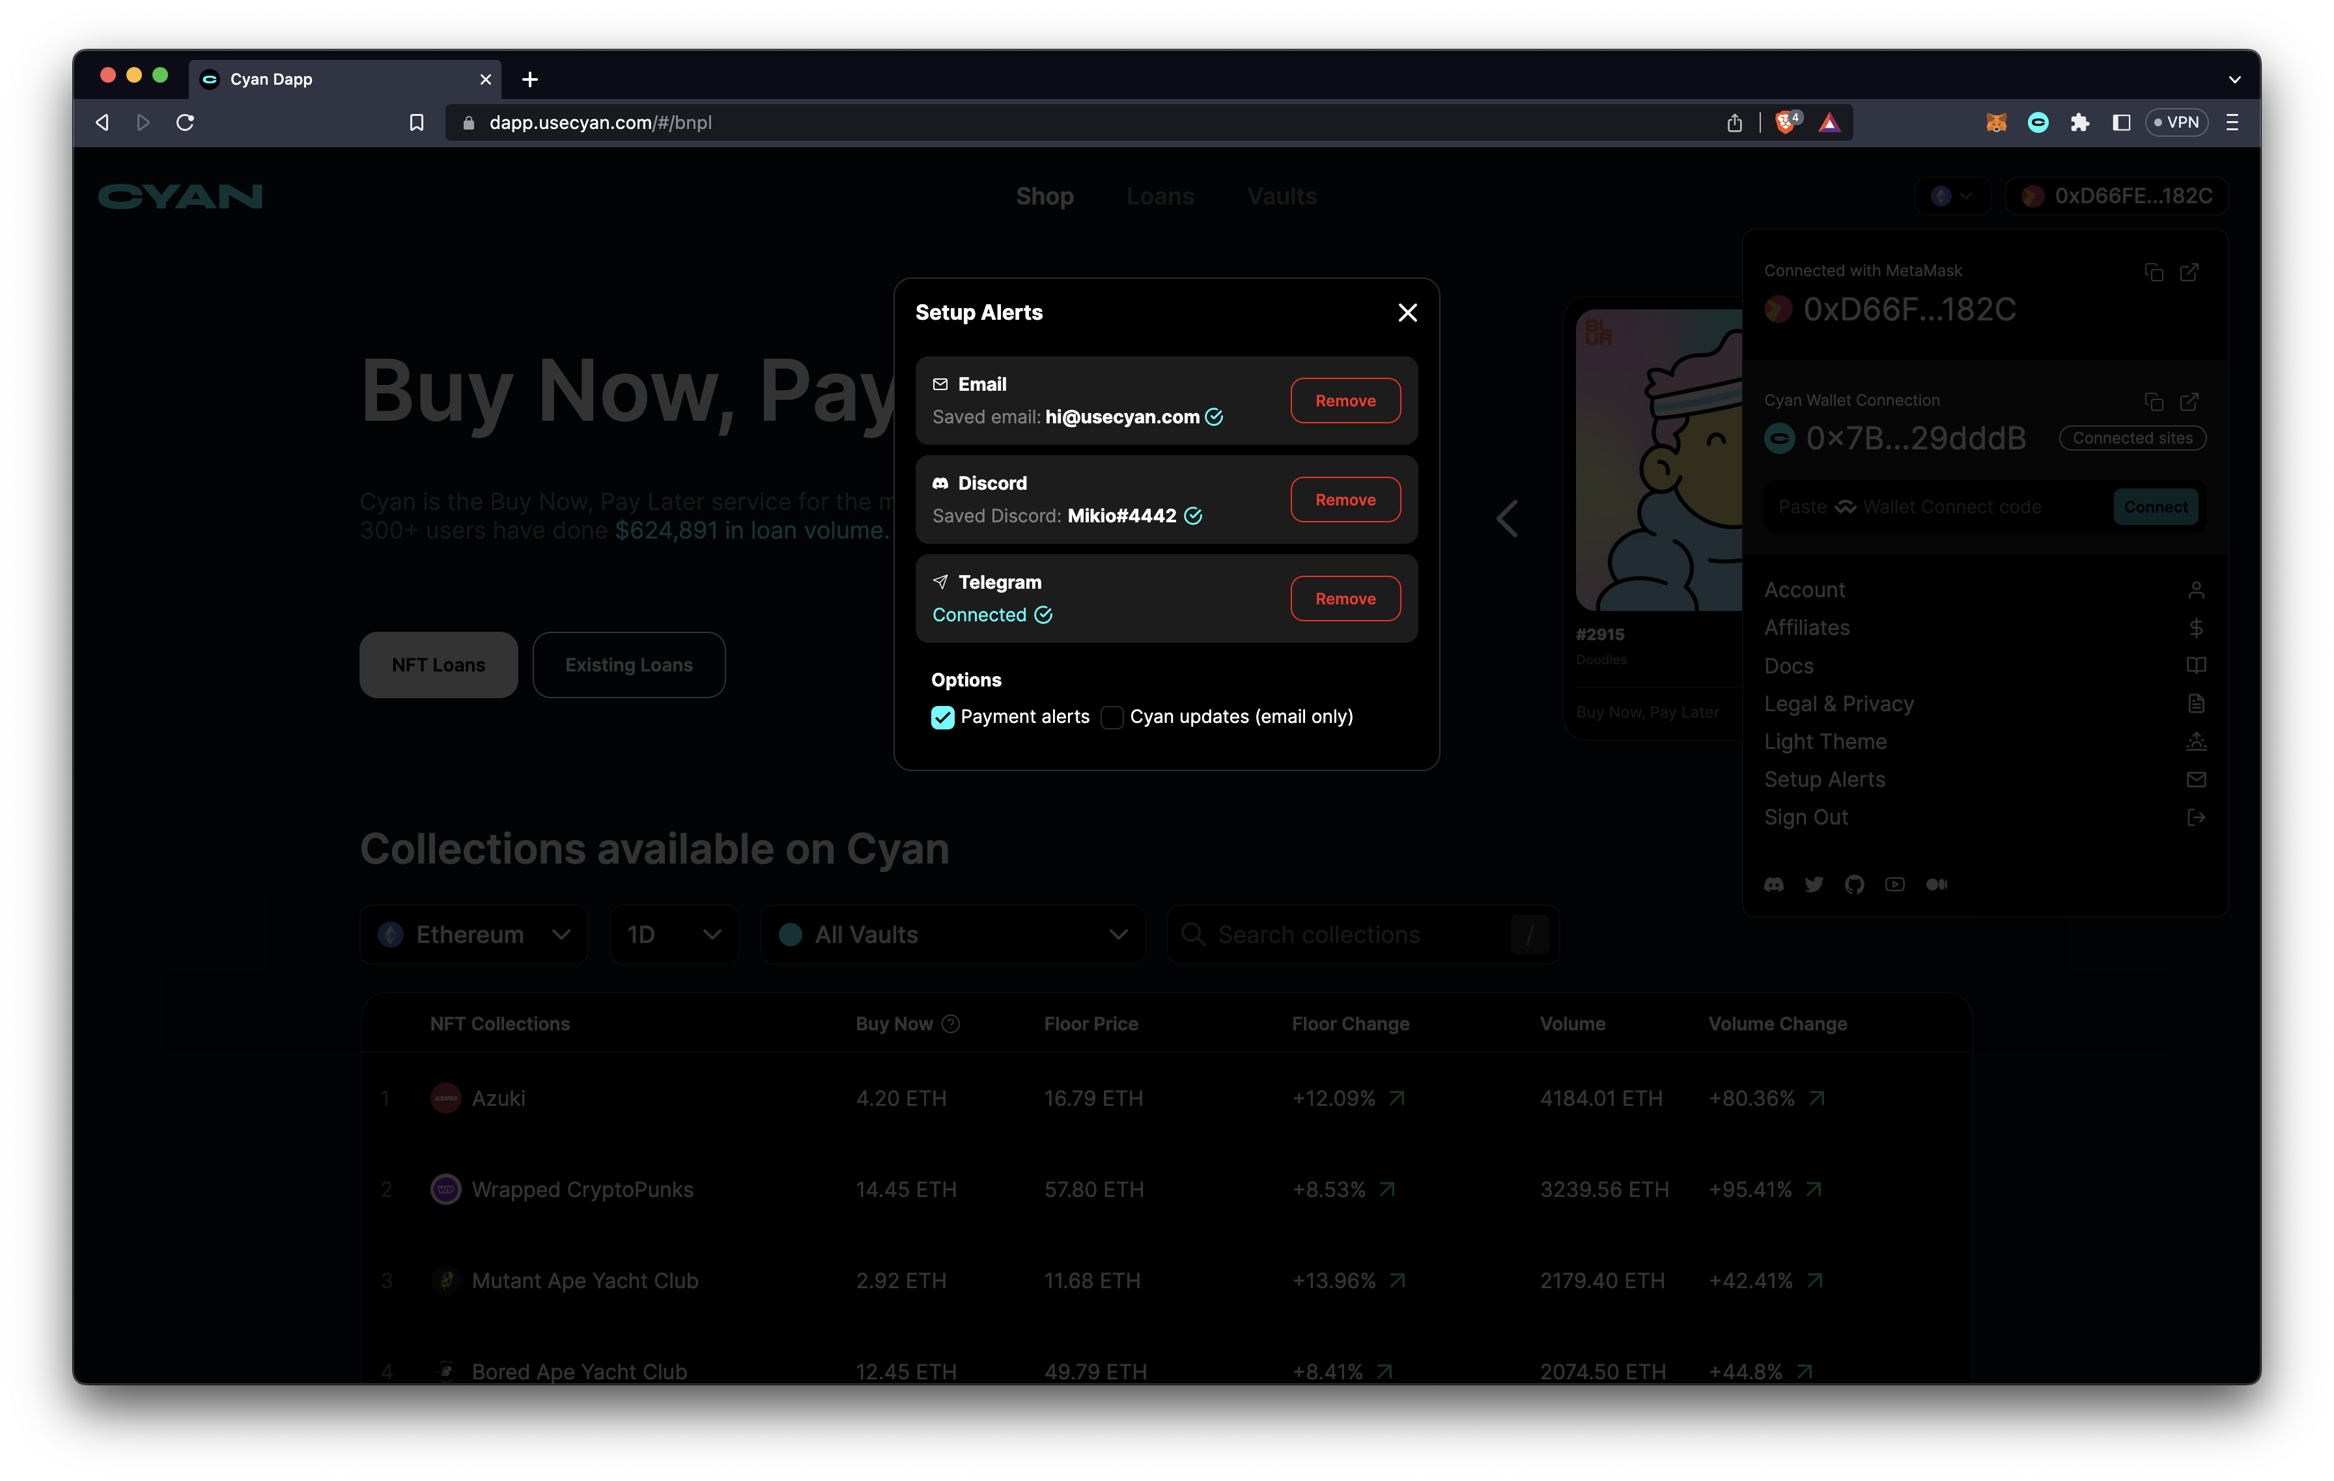
Task: Click the bookmark icon in address bar
Action: [417, 122]
